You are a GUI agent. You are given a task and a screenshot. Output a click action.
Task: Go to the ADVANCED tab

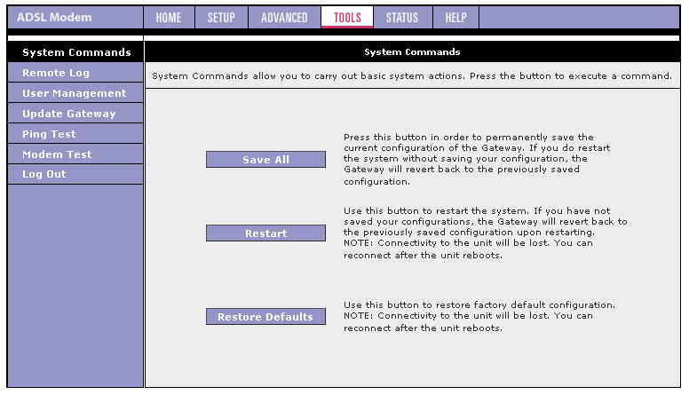coord(284,18)
